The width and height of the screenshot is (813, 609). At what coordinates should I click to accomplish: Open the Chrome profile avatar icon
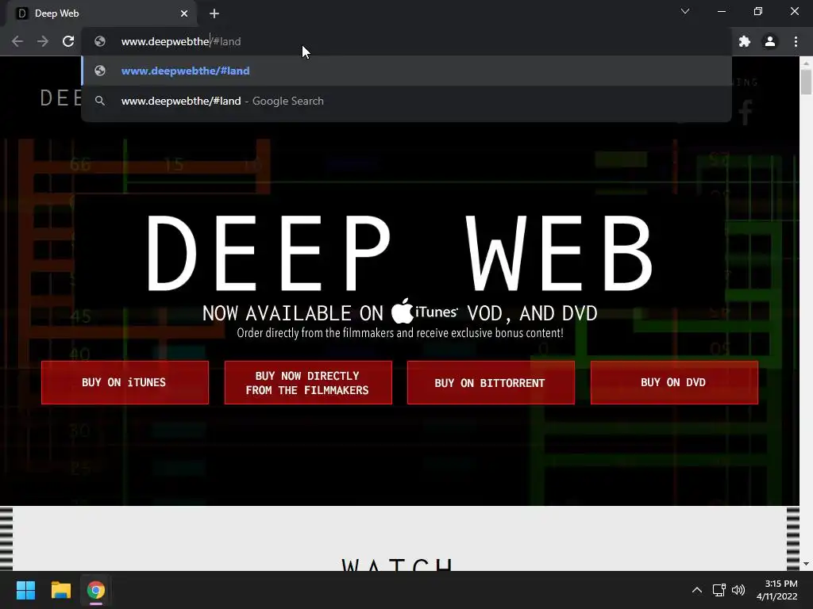point(770,41)
